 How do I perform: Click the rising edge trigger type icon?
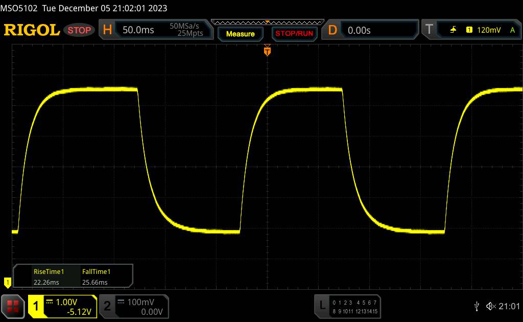click(454, 30)
